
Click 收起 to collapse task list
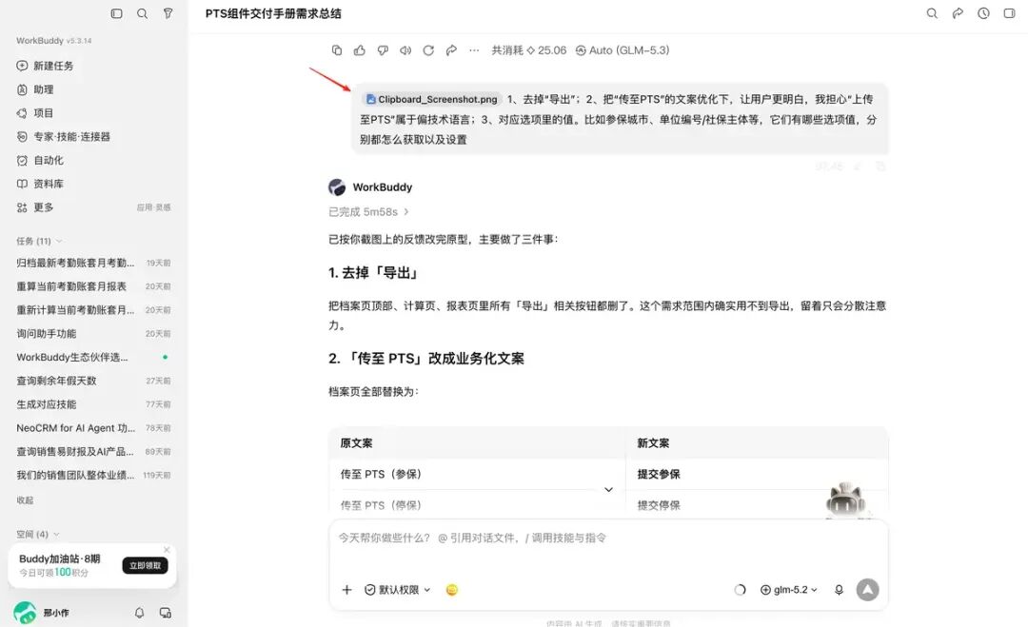click(25, 500)
